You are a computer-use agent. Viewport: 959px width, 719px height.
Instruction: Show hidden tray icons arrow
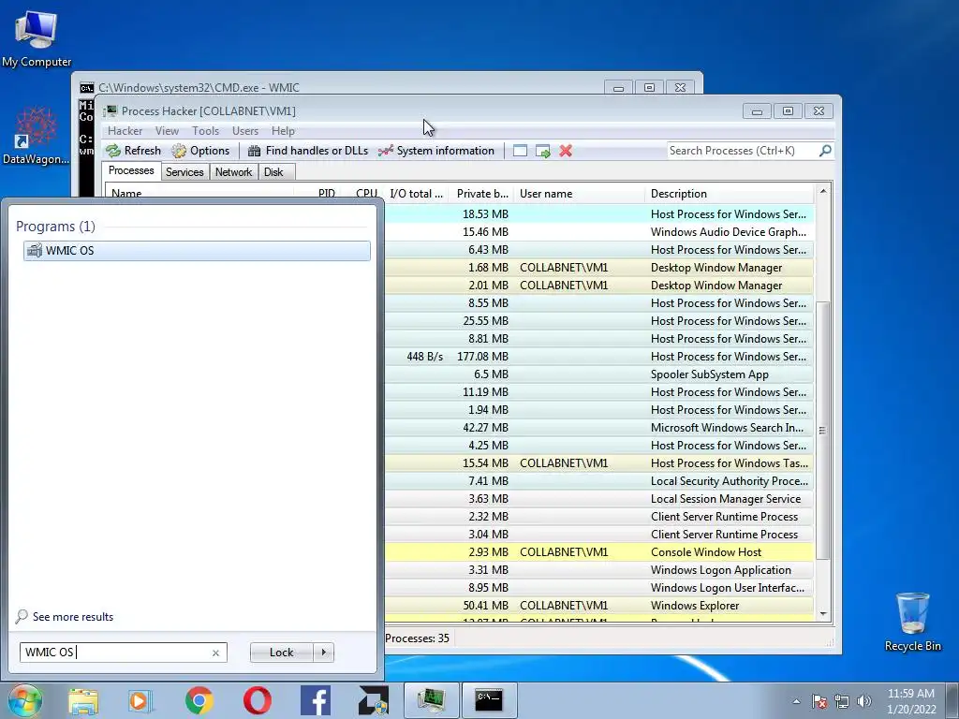796,701
